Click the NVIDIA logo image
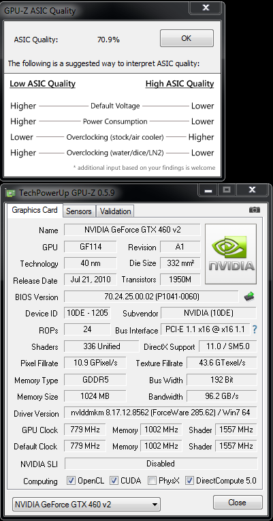The width and height of the screenshot is (273, 521). pyautogui.click(x=231, y=254)
